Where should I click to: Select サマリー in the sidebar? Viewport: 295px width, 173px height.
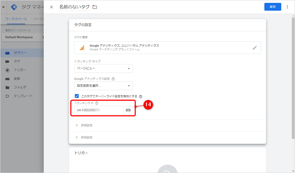tap(22, 53)
